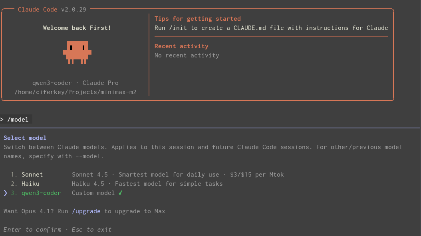421x236 pixels.
Task: Select the Sonnet model option
Action: pyautogui.click(x=32, y=174)
